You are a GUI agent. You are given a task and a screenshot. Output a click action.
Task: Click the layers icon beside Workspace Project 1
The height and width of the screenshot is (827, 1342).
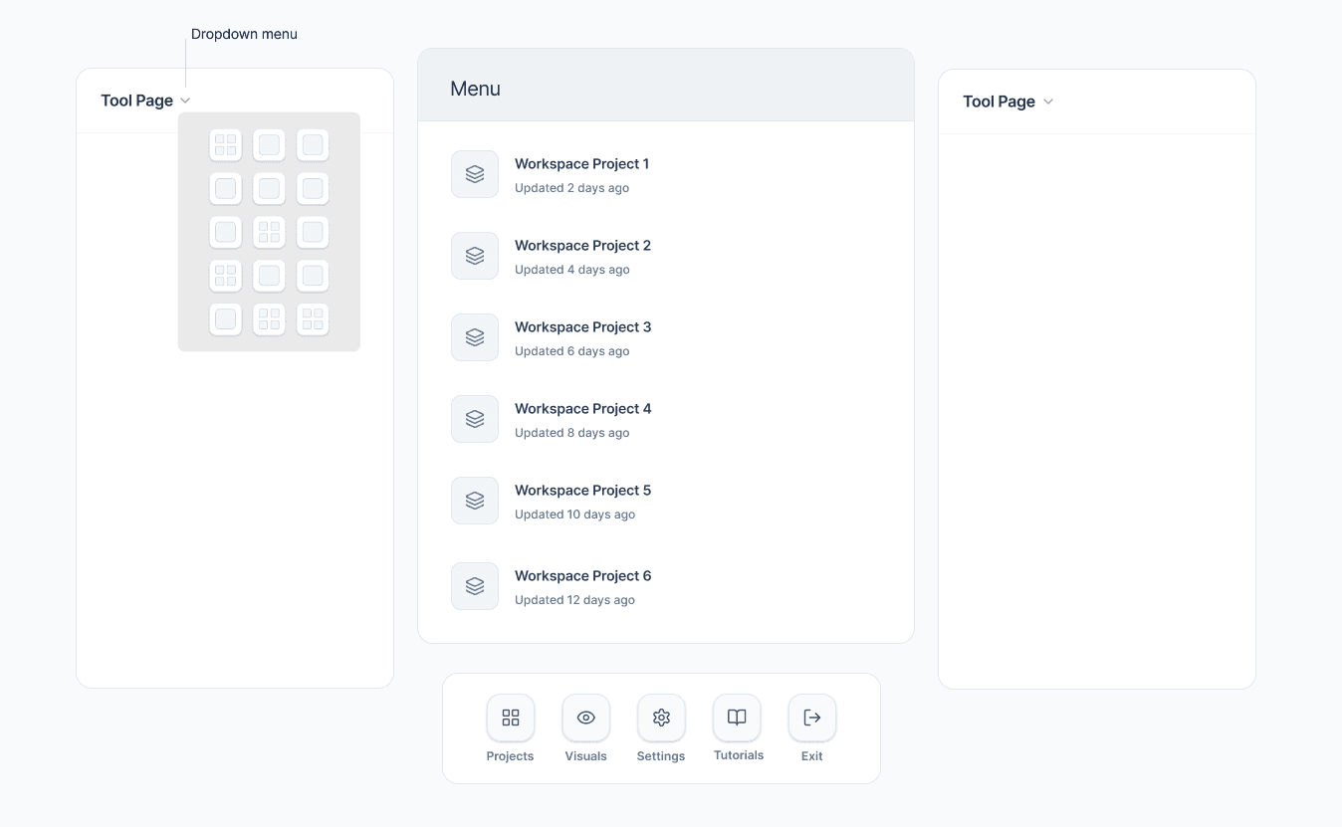pyautogui.click(x=475, y=174)
